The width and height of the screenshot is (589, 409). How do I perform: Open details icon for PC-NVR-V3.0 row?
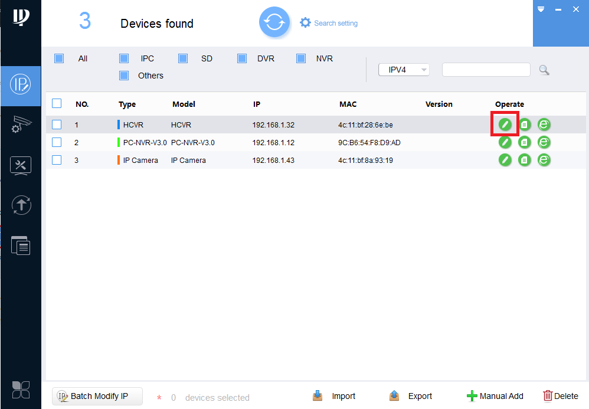pyautogui.click(x=525, y=142)
